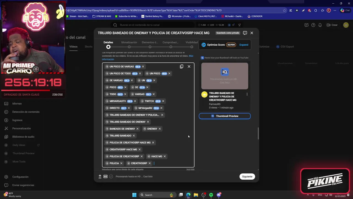The height and width of the screenshot is (199, 353).
Task: Open 'Biblioteca de audio' in the sidebar
Action: coord(23,137)
